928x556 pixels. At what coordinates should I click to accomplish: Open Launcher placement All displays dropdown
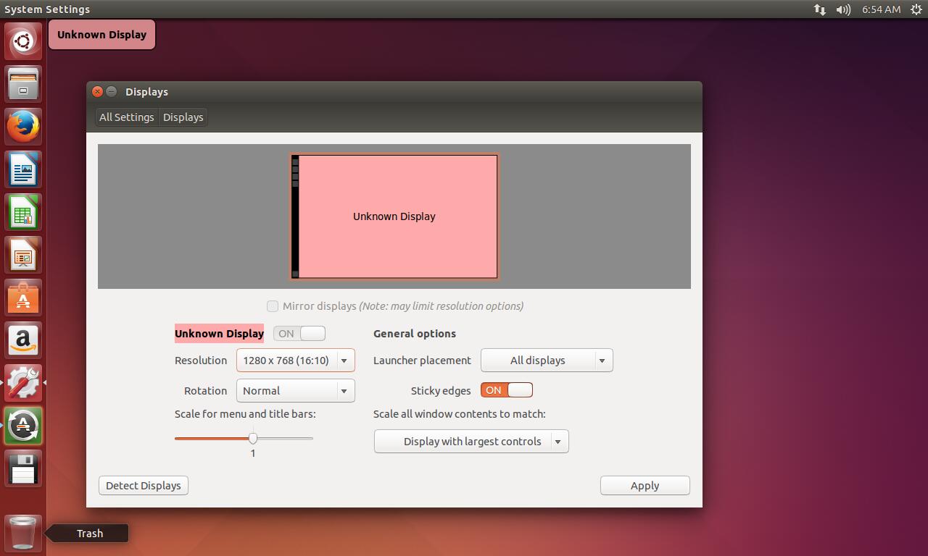tap(547, 360)
